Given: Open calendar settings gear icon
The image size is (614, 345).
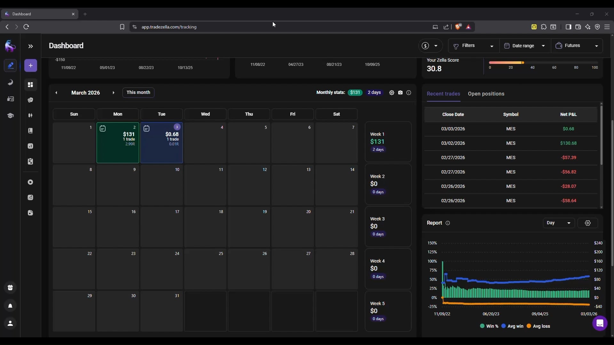Looking at the screenshot, I should [x=392, y=93].
